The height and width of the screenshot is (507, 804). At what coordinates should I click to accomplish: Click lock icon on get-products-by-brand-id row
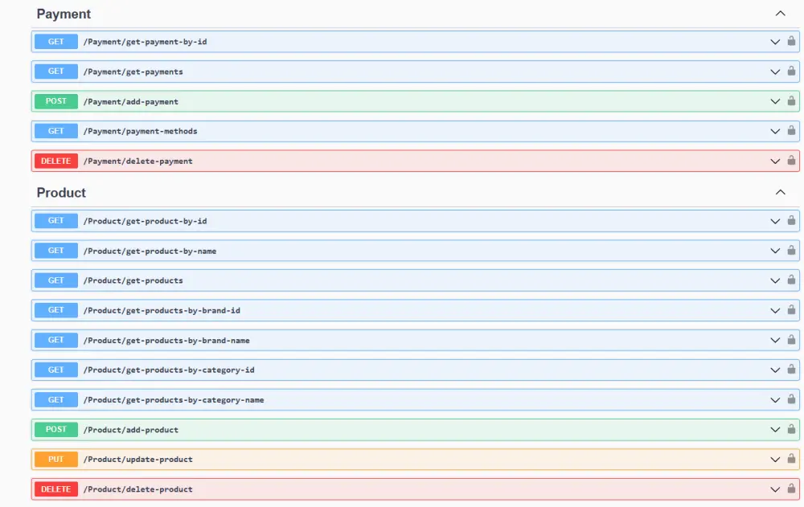(x=791, y=310)
